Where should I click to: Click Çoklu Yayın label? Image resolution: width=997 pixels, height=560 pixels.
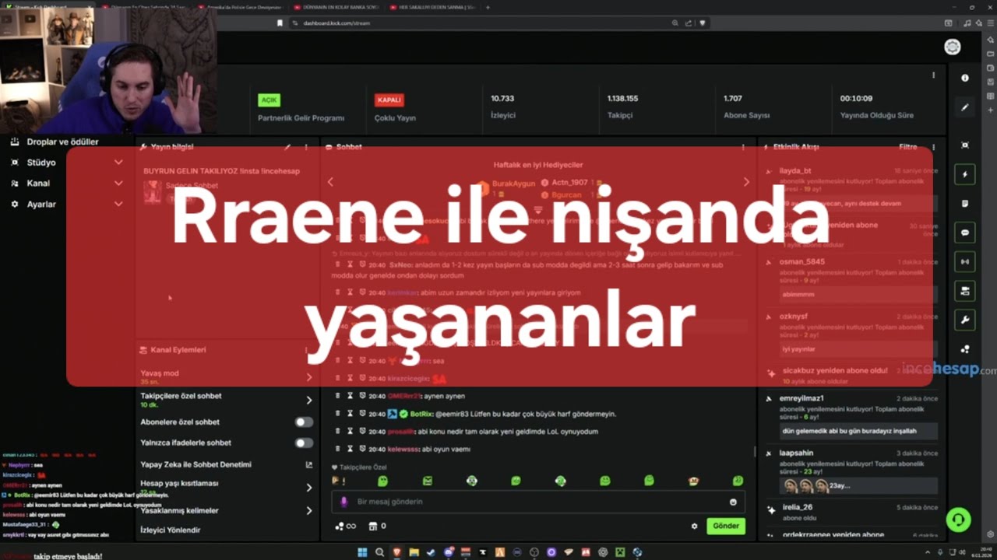(x=395, y=118)
